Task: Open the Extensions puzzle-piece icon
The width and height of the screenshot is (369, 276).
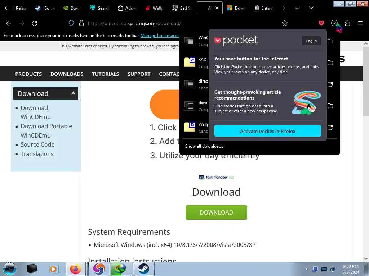Action: (347, 23)
